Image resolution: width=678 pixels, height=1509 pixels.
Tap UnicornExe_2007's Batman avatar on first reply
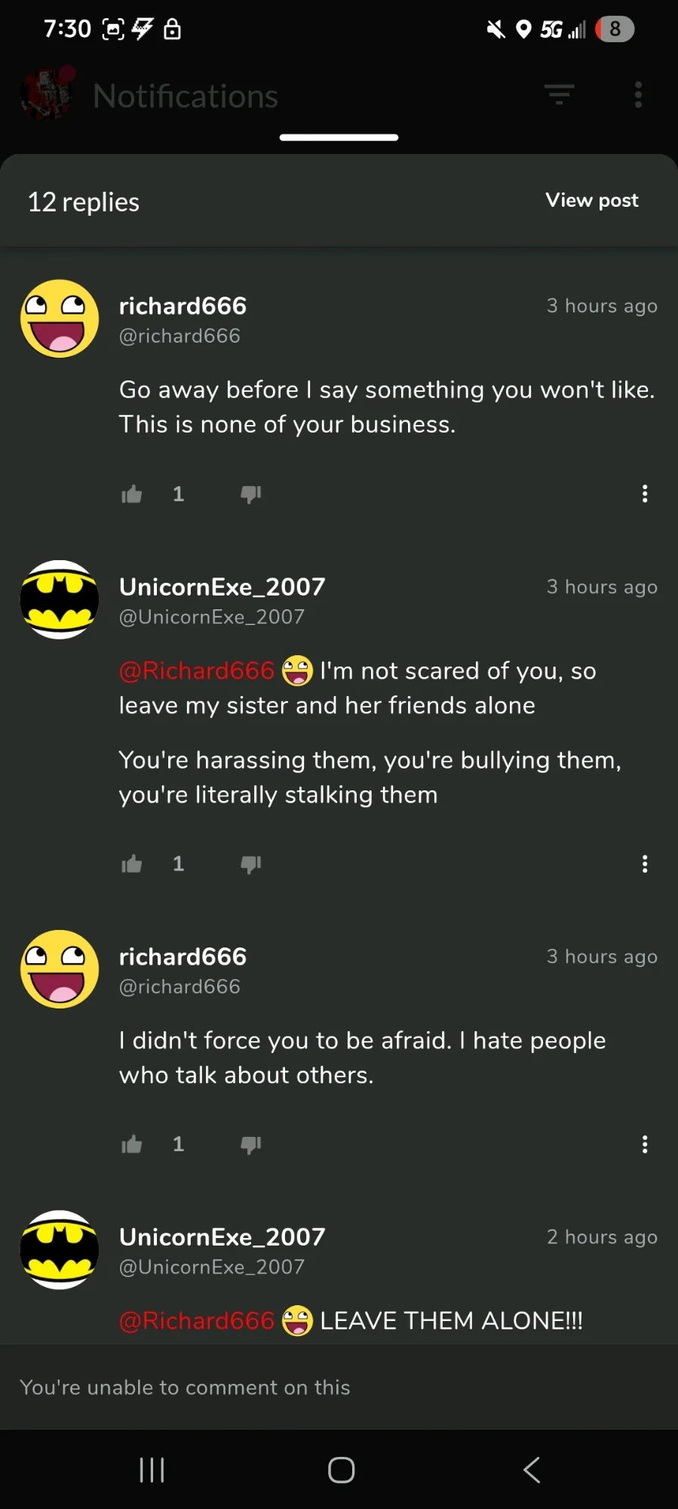(60, 599)
